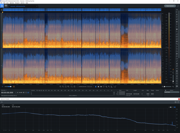Viewport: 180px width, 133px height.
Task: Open the lightbulb module icon in sidebar
Action: (177, 24)
